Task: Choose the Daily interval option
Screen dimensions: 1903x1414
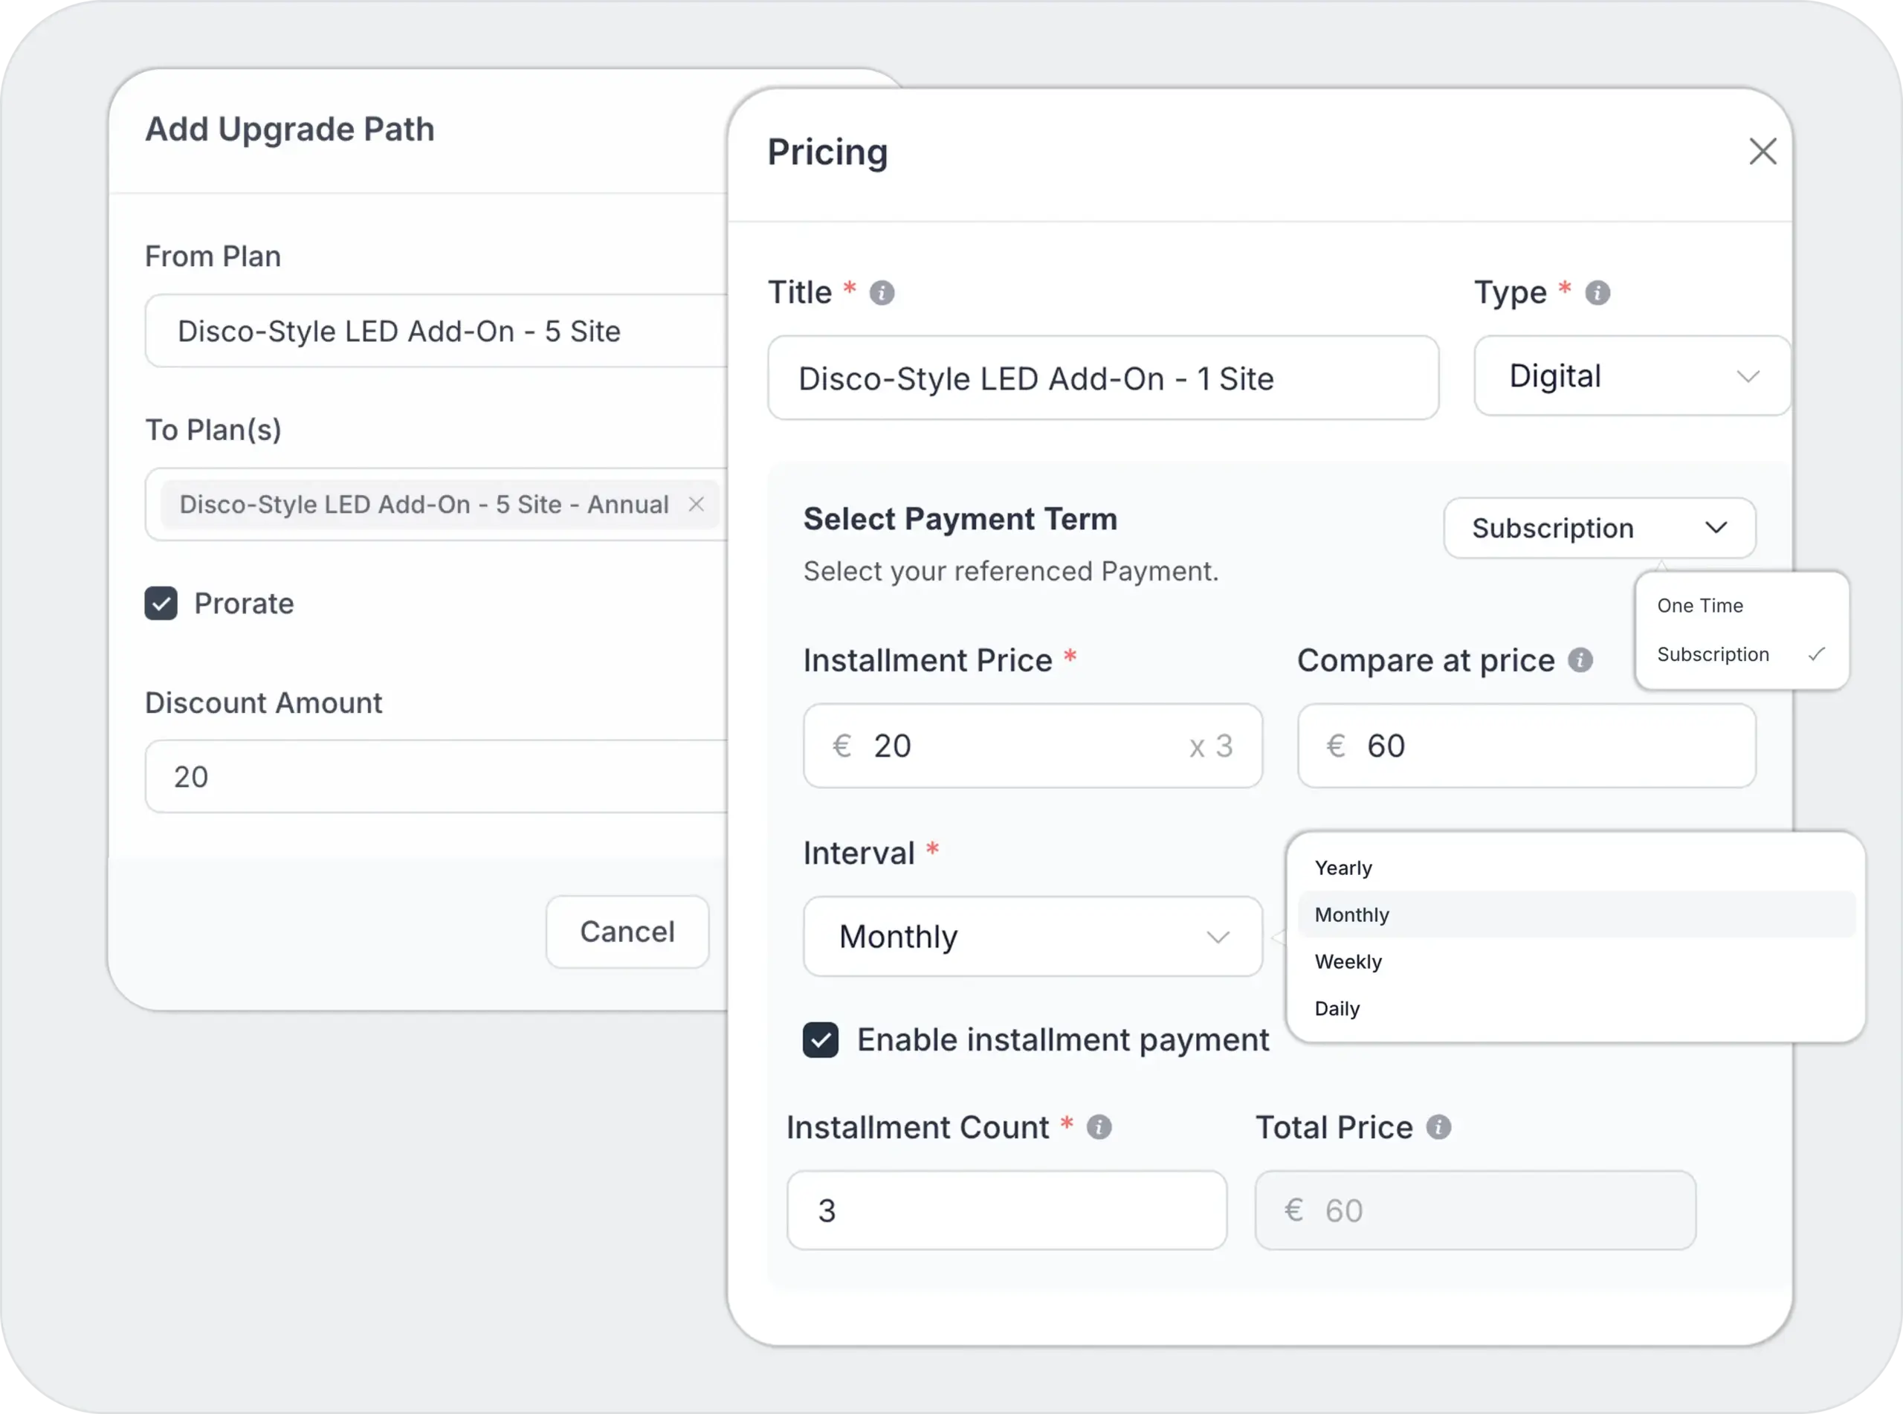Action: (x=1337, y=1009)
